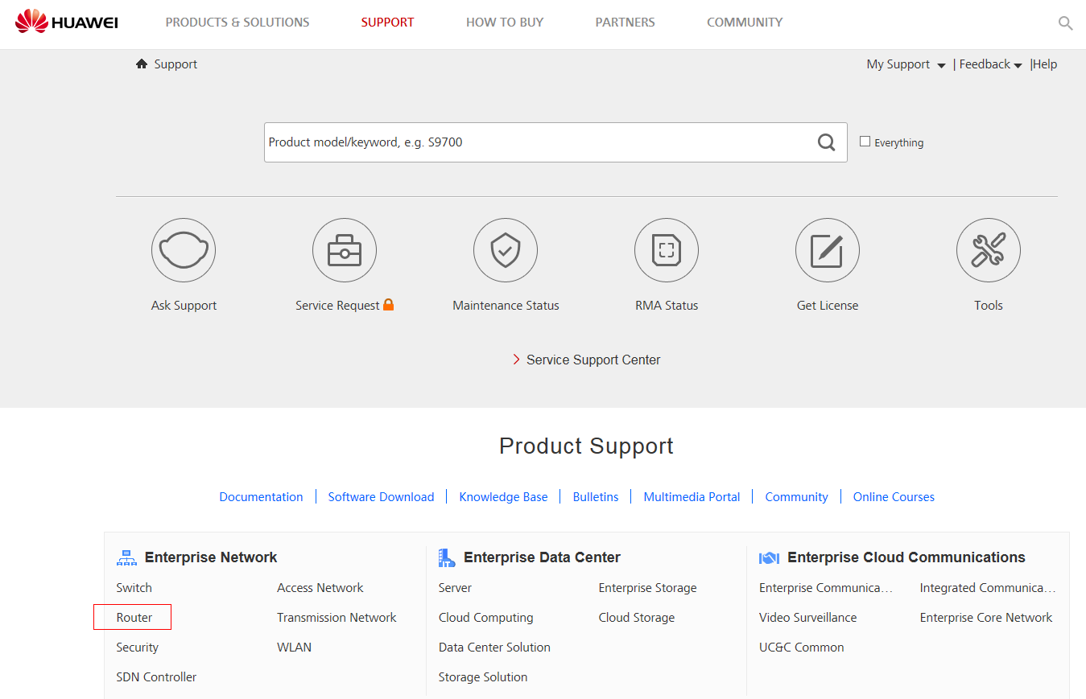Click the Enterprise Cloud Communications heading
This screenshot has width=1086, height=699.
pyautogui.click(x=906, y=557)
